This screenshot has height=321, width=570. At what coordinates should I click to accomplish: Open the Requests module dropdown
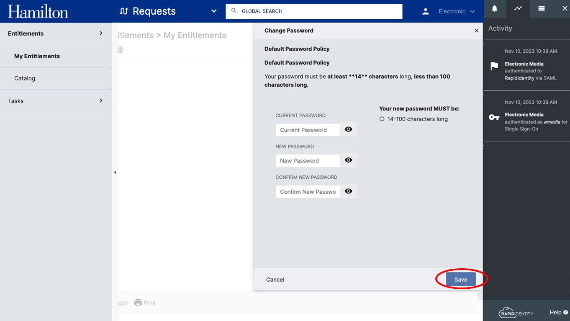tap(214, 11)
